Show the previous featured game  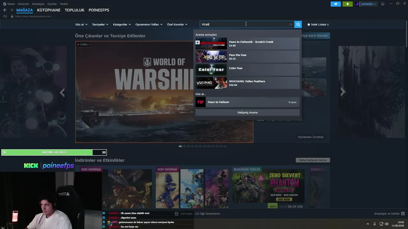62,92
